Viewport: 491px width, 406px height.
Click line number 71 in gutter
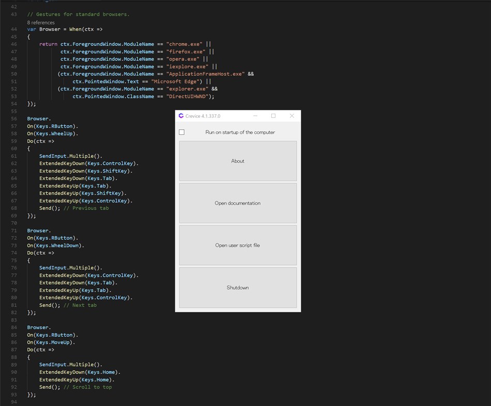click(14, 230)
